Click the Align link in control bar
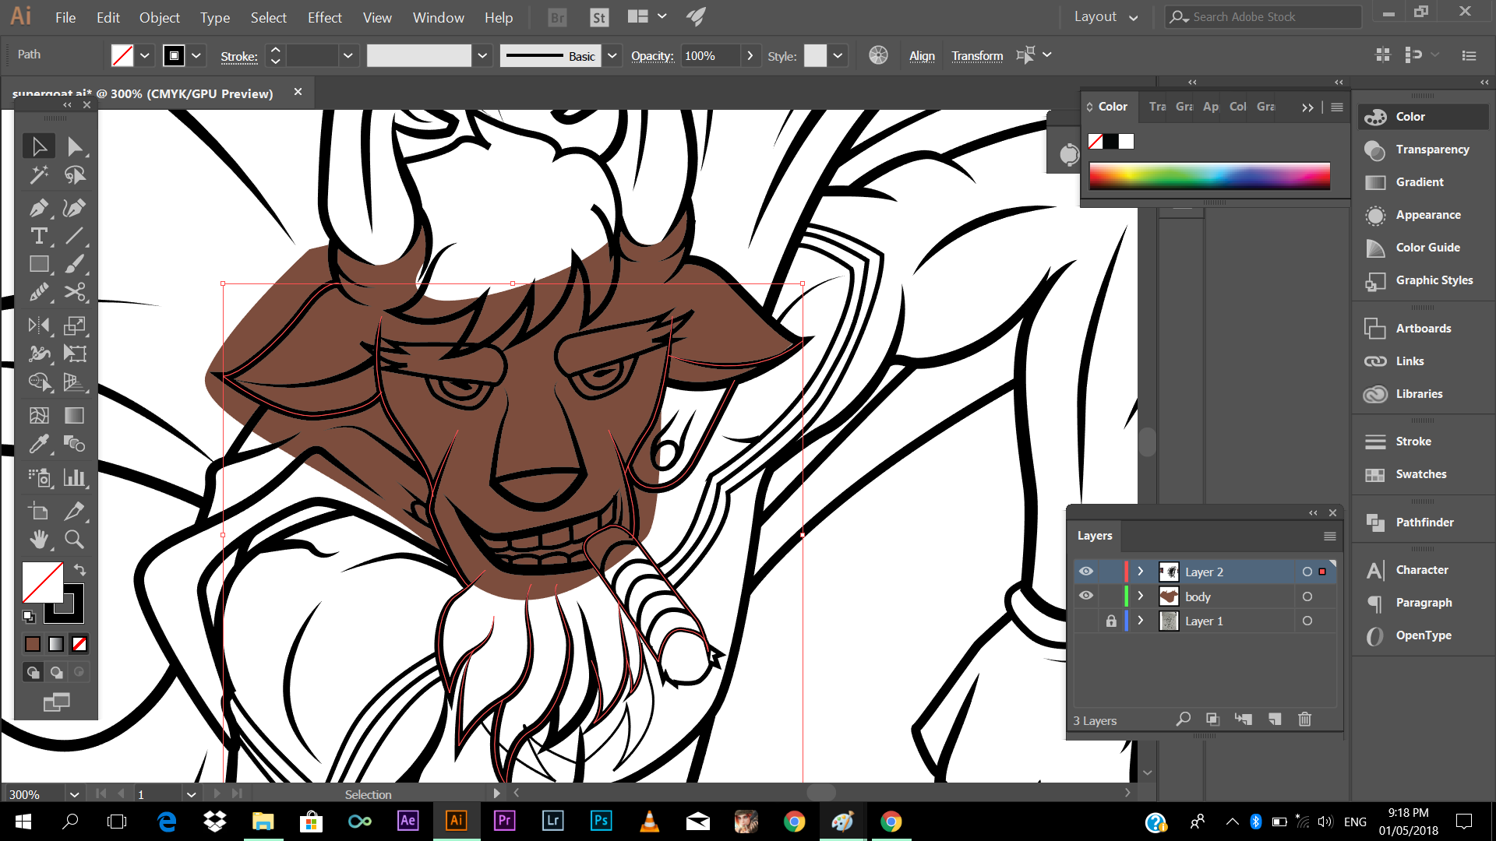The image size is (1496, 841). click(922, 56)
